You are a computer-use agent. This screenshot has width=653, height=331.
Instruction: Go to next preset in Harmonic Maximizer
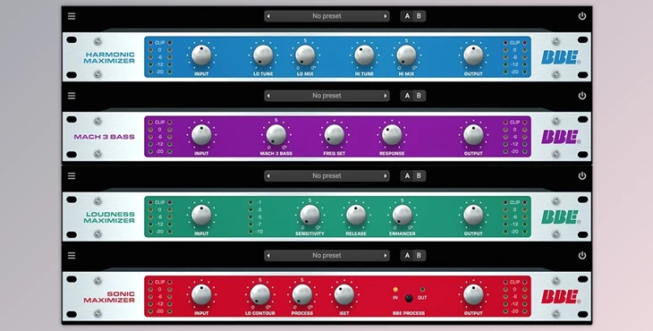click(x=386, y=16)
